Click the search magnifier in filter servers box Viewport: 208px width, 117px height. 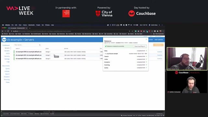point(40,45)
